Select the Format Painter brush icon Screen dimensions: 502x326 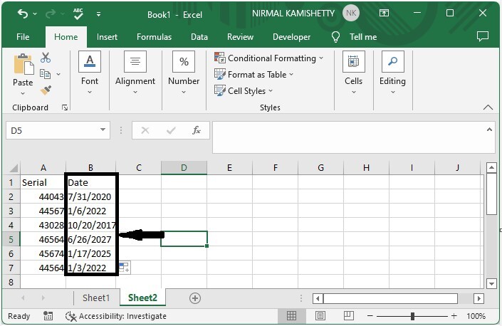[x=46, y=90]
